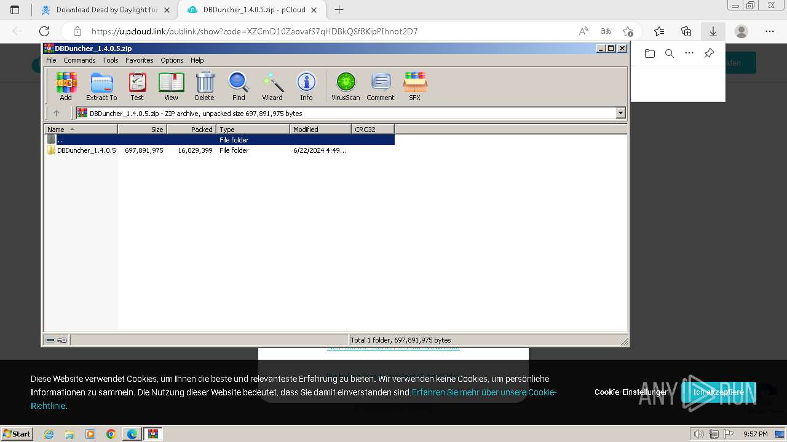Create an SFX self-extracting archive

tap(415, 86)
